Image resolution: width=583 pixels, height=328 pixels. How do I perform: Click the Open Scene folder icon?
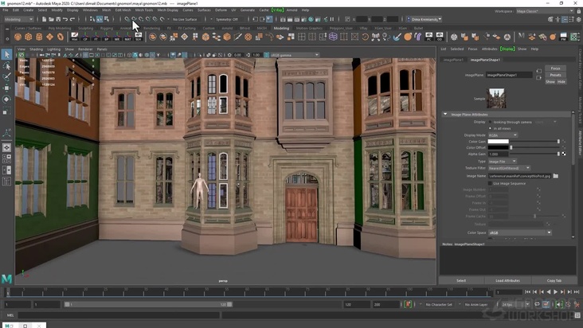pos(51,19)
